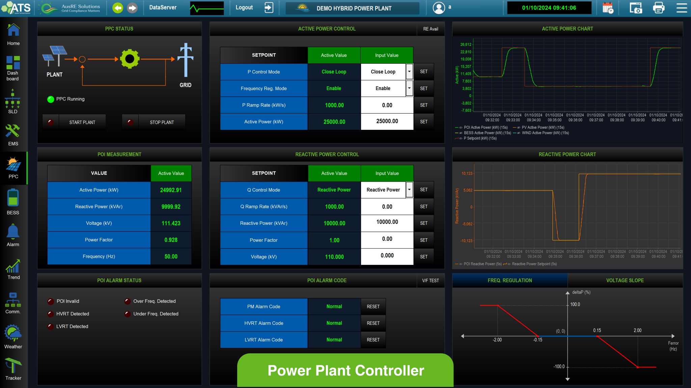Toggle POI Active Power legend eye
691x388 pixels.
461,128
